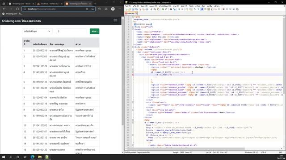Click the Paste icon in Notepad++ toolbar
The width and height of the screenshot is (286, 160).
click(x=158, y=9)
